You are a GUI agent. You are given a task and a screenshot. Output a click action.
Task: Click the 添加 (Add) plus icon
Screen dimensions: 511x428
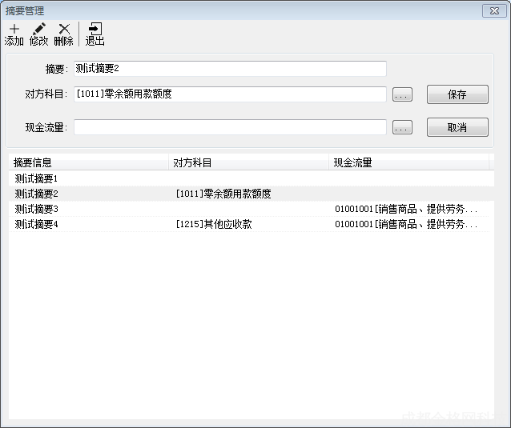(14, 30)
